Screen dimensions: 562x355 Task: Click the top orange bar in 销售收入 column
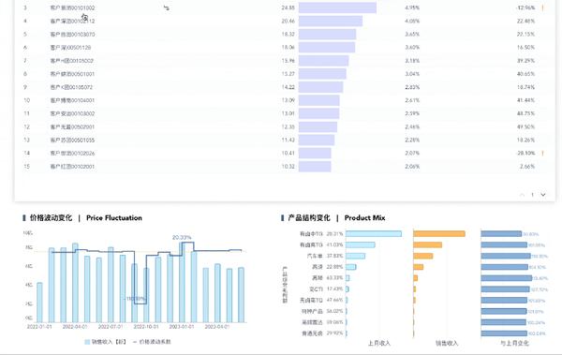click(x=439, y=234)
